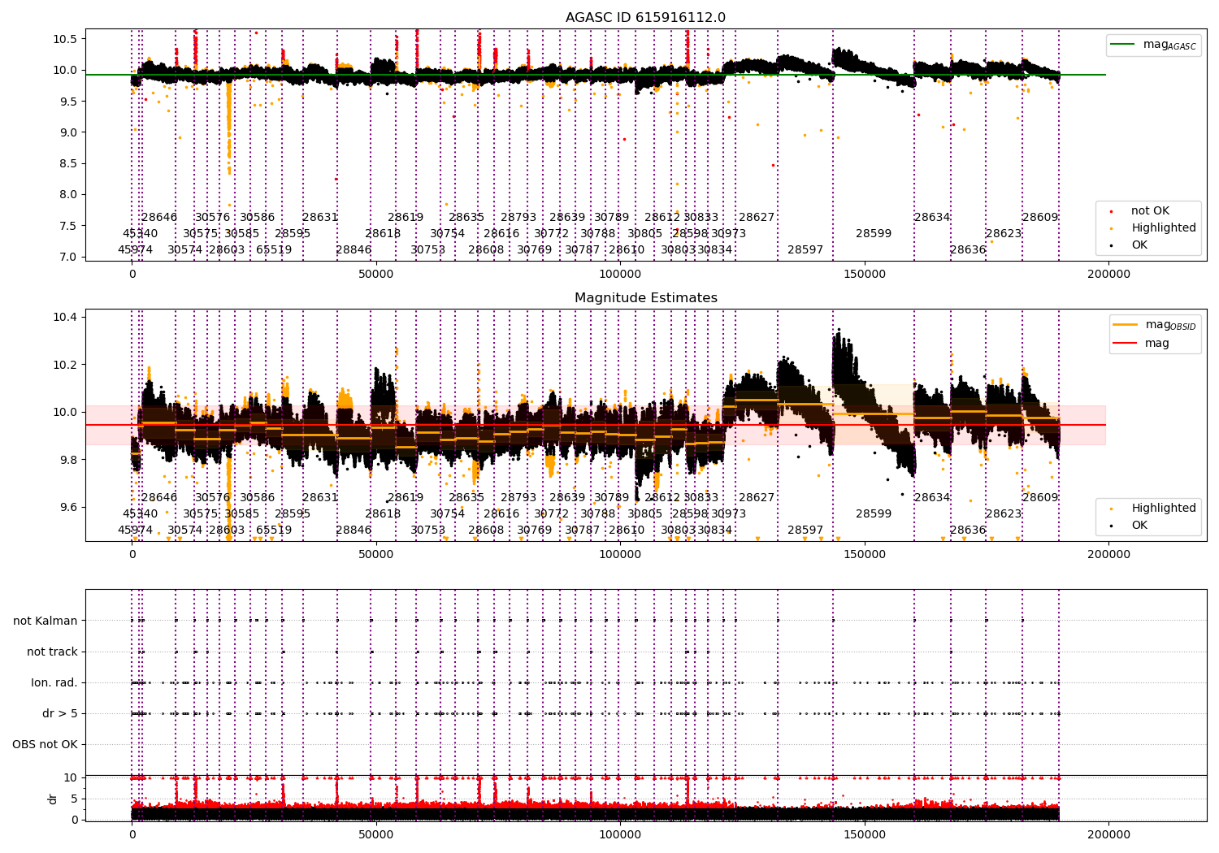Click the 'not track' row label
The image size is (1219, 853).
(x=52, y=652)
